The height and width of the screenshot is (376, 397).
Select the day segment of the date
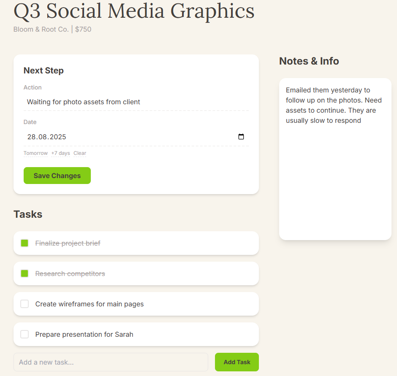pyautogui.click(x=32, y=137)
